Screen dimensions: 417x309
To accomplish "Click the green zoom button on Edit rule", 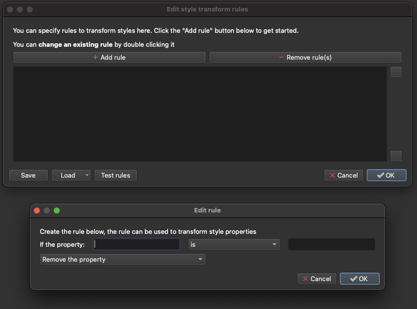I will pyautogui.click(x=57, y=210).
